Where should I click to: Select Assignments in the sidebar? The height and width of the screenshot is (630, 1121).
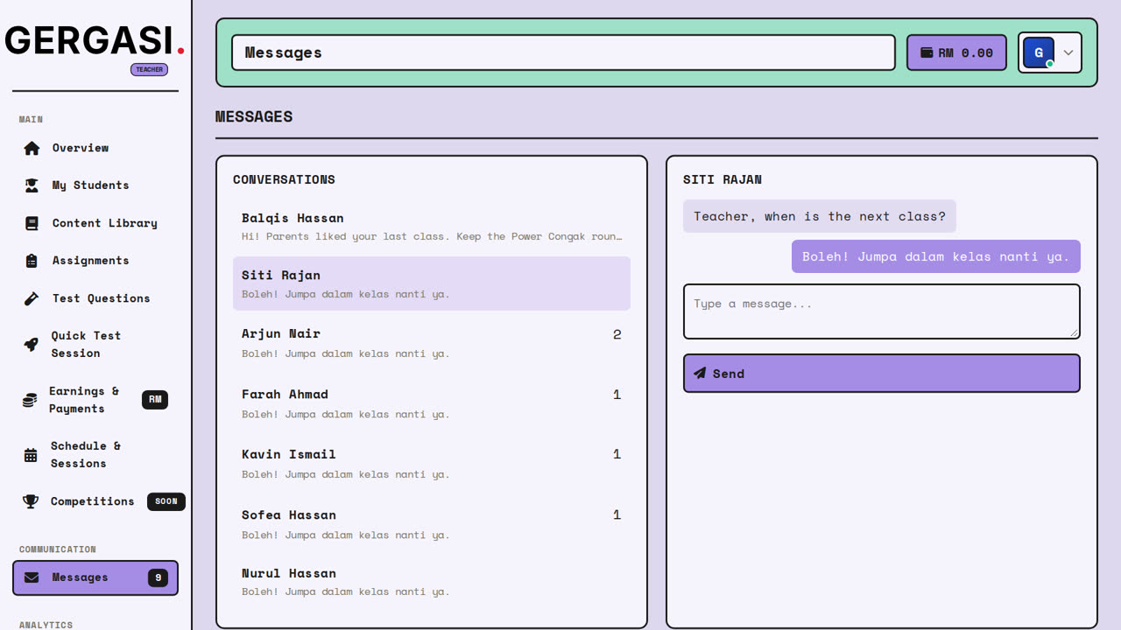click(95, 261)
